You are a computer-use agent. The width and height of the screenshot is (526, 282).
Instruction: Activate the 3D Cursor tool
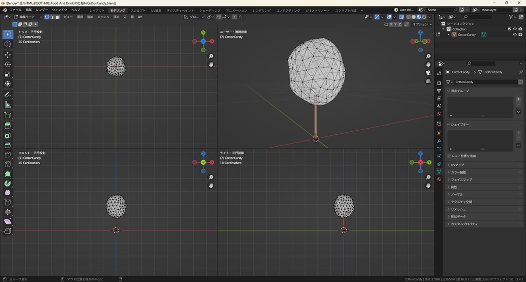click(x=8, y=44)
